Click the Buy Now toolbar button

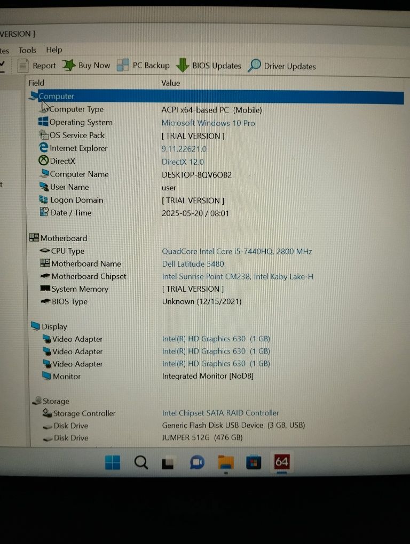pos(86,65)
